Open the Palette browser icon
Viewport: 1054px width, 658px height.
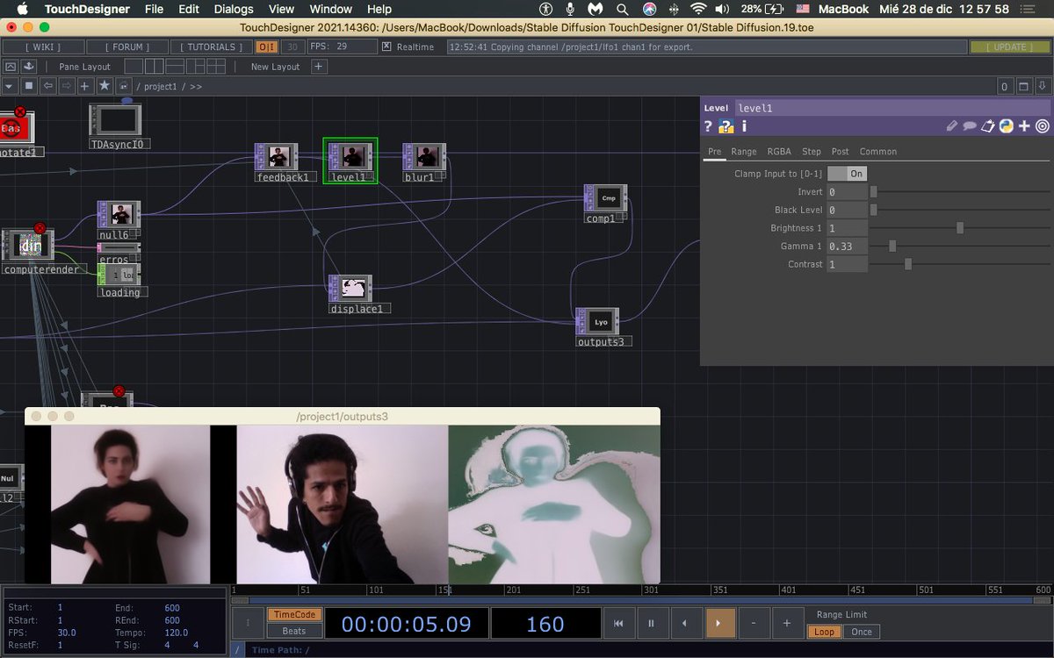coord(28,67)
